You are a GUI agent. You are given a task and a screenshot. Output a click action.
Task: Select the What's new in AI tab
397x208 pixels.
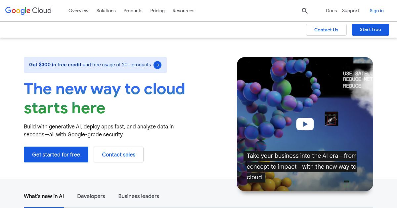tap(44, 196)
